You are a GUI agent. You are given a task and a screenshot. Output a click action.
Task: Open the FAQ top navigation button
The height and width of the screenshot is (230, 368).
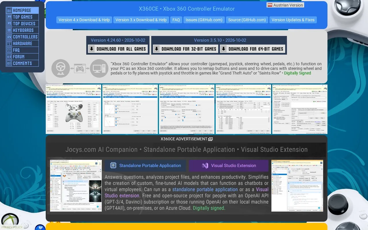[x=176, y=20]
